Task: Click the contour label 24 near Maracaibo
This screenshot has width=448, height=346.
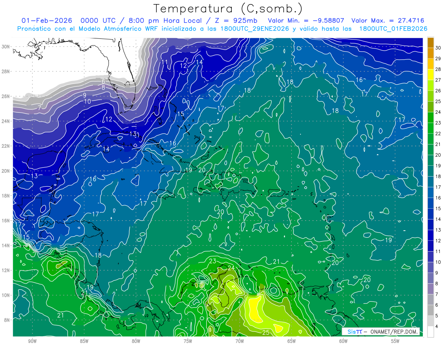Action: [x=231, y=268]
